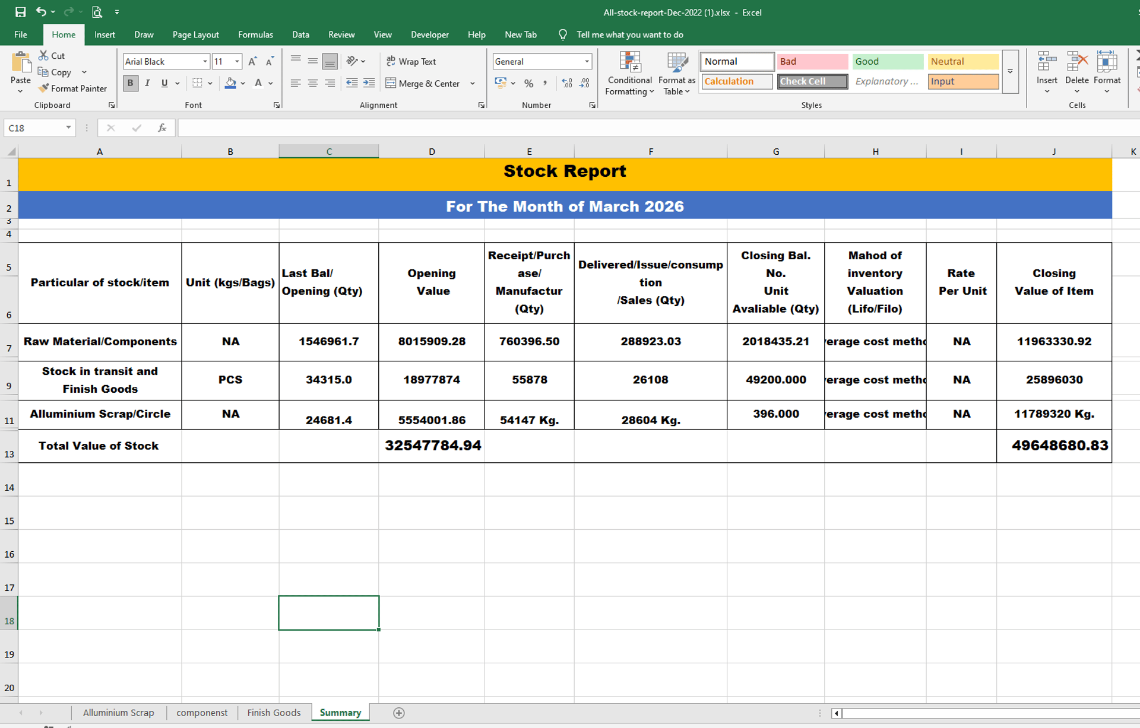The height and width of the screenshot is (728, 1140).
Task: Toggle Bold formatting
Action: point(130,83)
